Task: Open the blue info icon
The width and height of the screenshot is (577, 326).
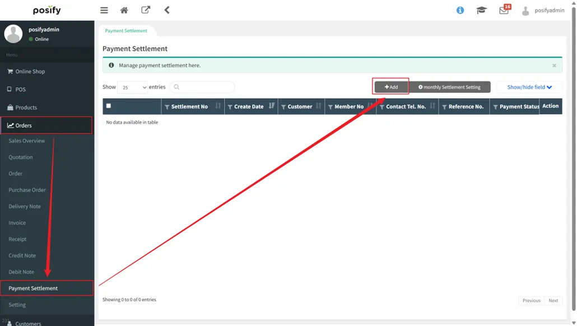Action: [460, 10]
